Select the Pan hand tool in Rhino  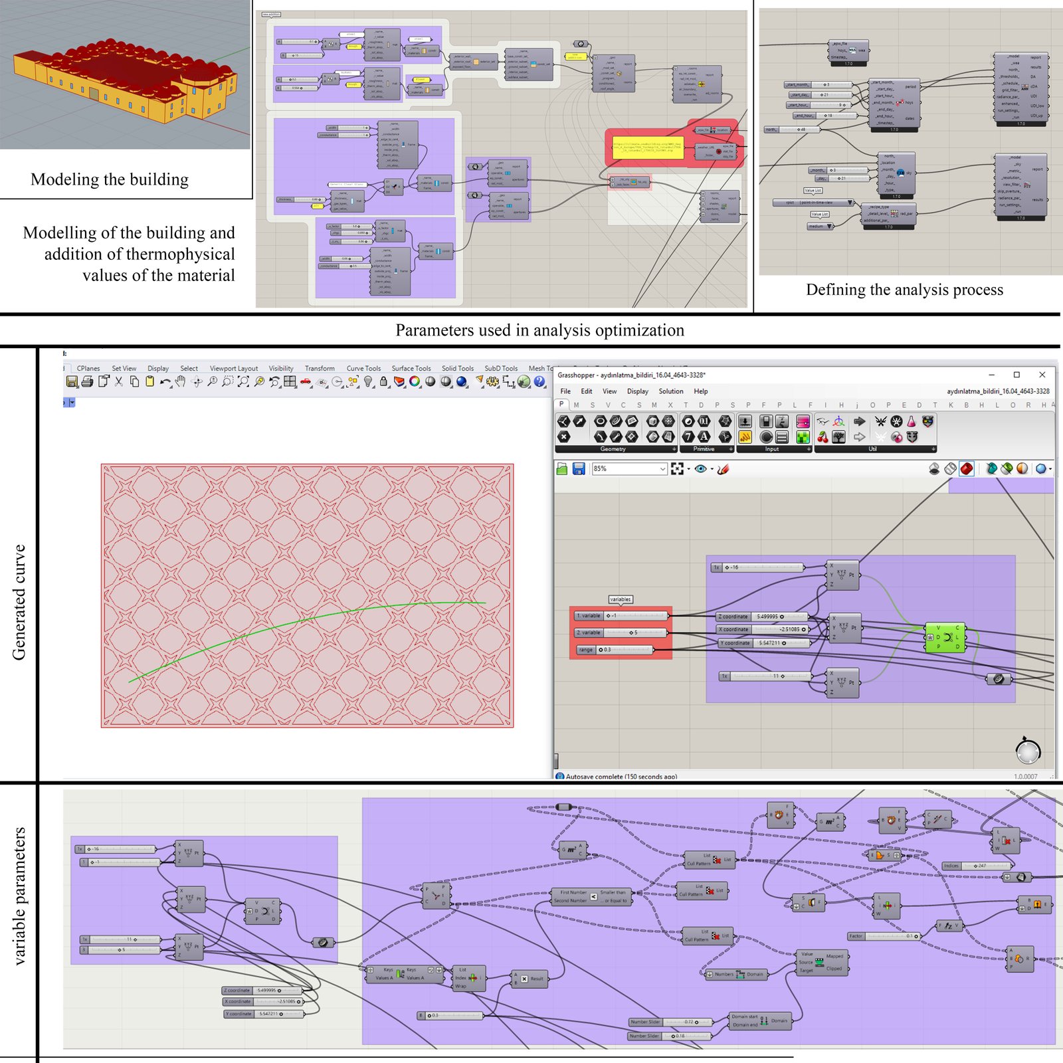click(180, 381)
